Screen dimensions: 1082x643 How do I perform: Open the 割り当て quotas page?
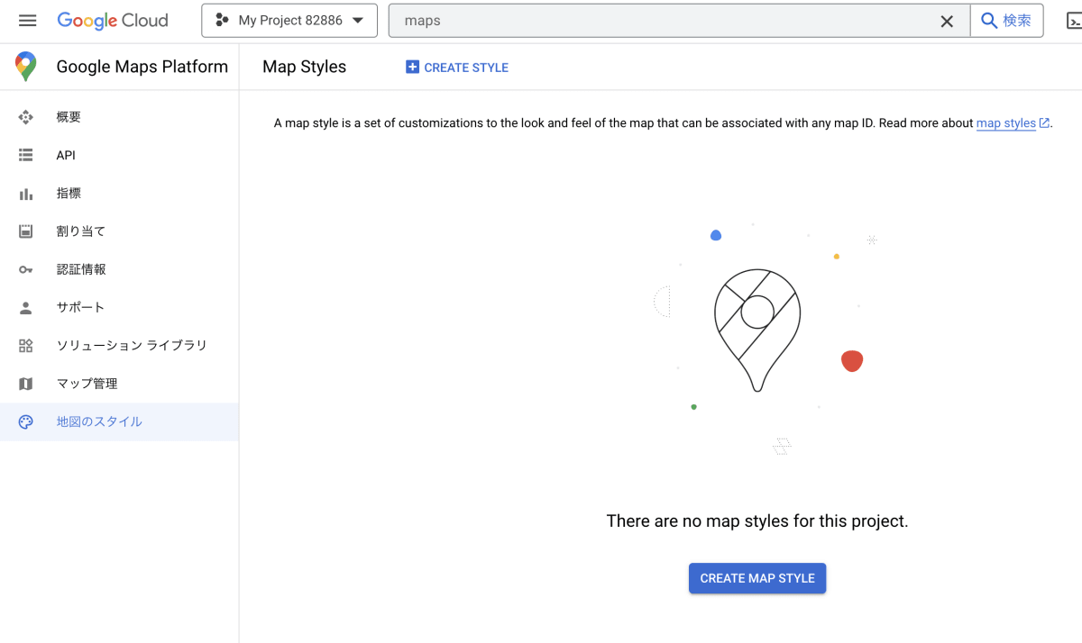(x=119, y=231)
